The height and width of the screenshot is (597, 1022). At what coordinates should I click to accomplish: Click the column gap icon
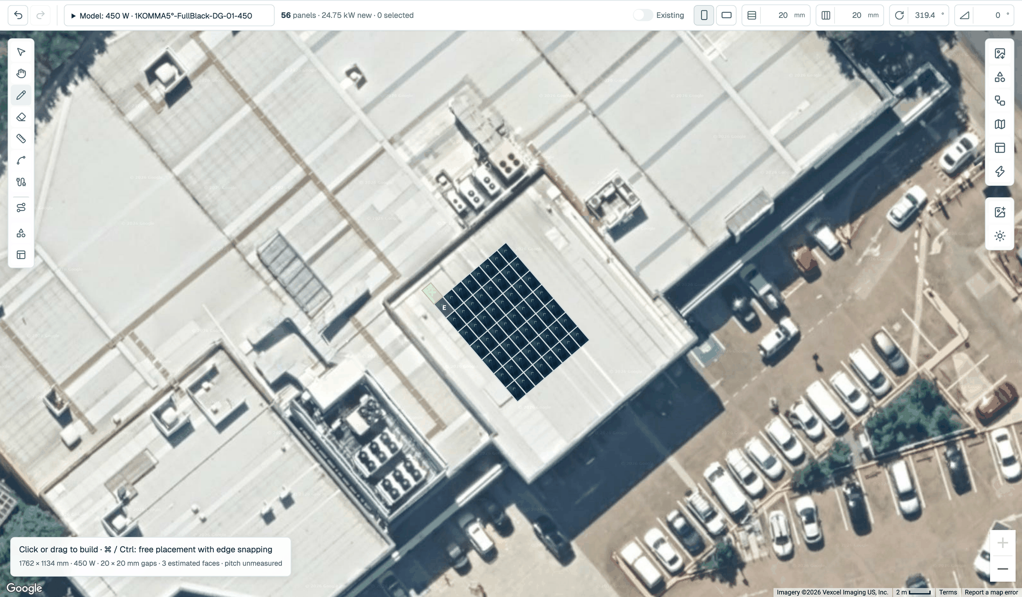point(826,15)
